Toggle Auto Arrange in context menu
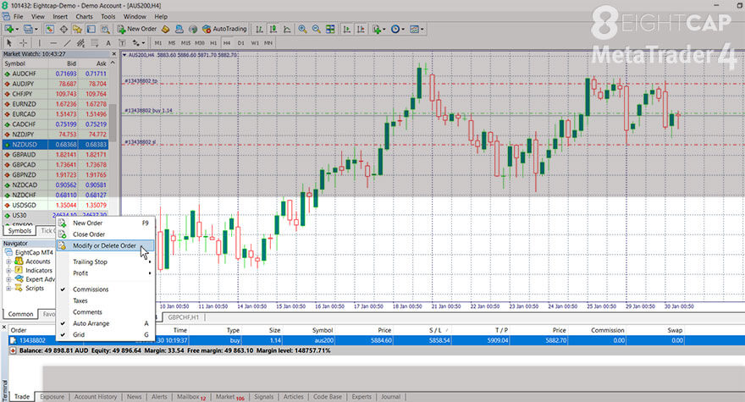The image size is (745, 402). coord(91,323)
